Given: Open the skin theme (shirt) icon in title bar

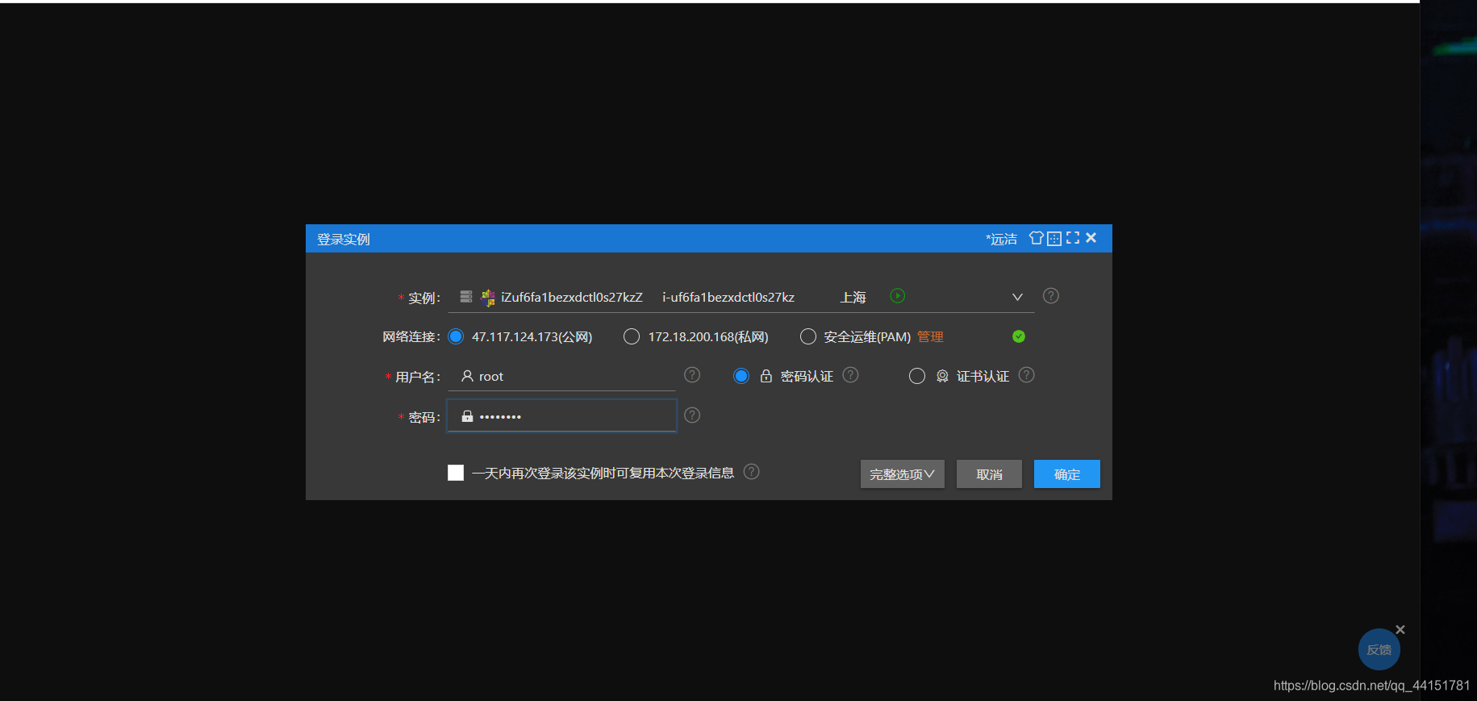Looking at the screenshot, I should [1037, 238].
